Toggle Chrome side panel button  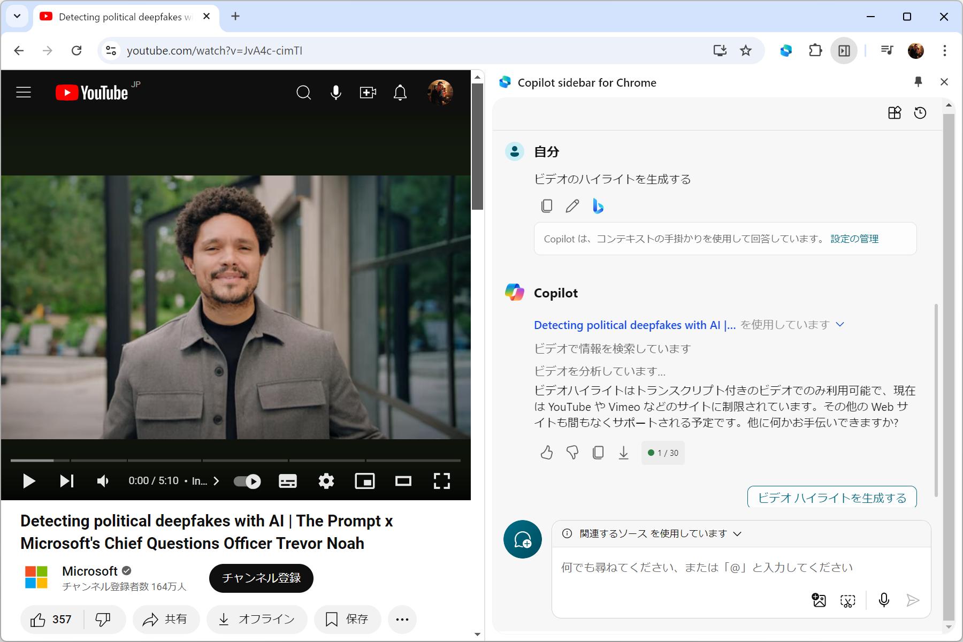point(844,50)
